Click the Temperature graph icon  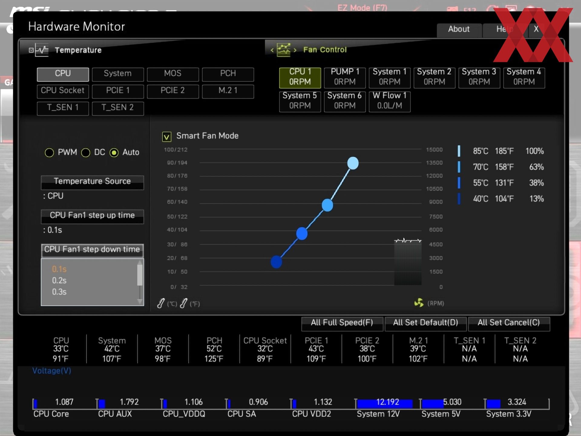click(42, 50)
